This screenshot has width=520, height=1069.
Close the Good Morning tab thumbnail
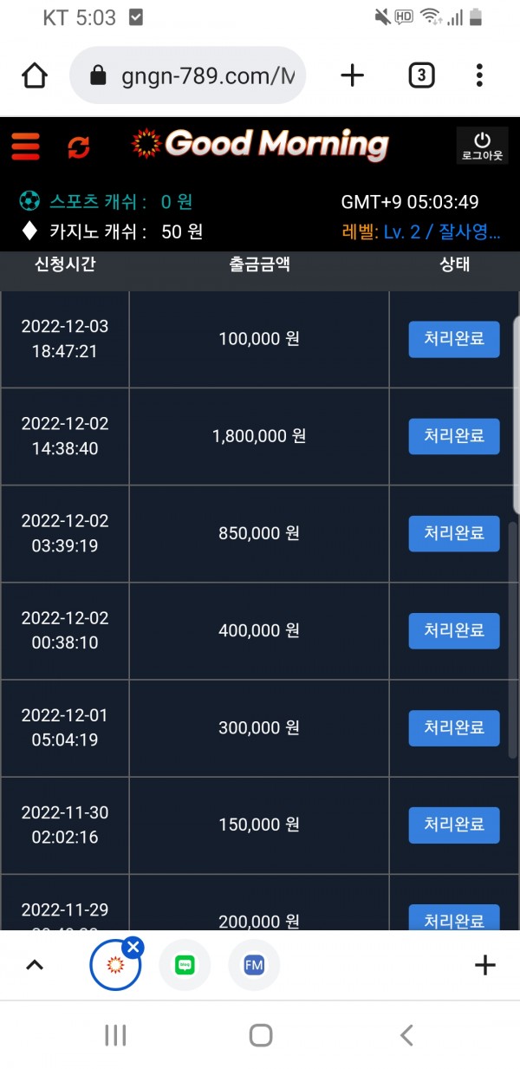click(133, 947)
